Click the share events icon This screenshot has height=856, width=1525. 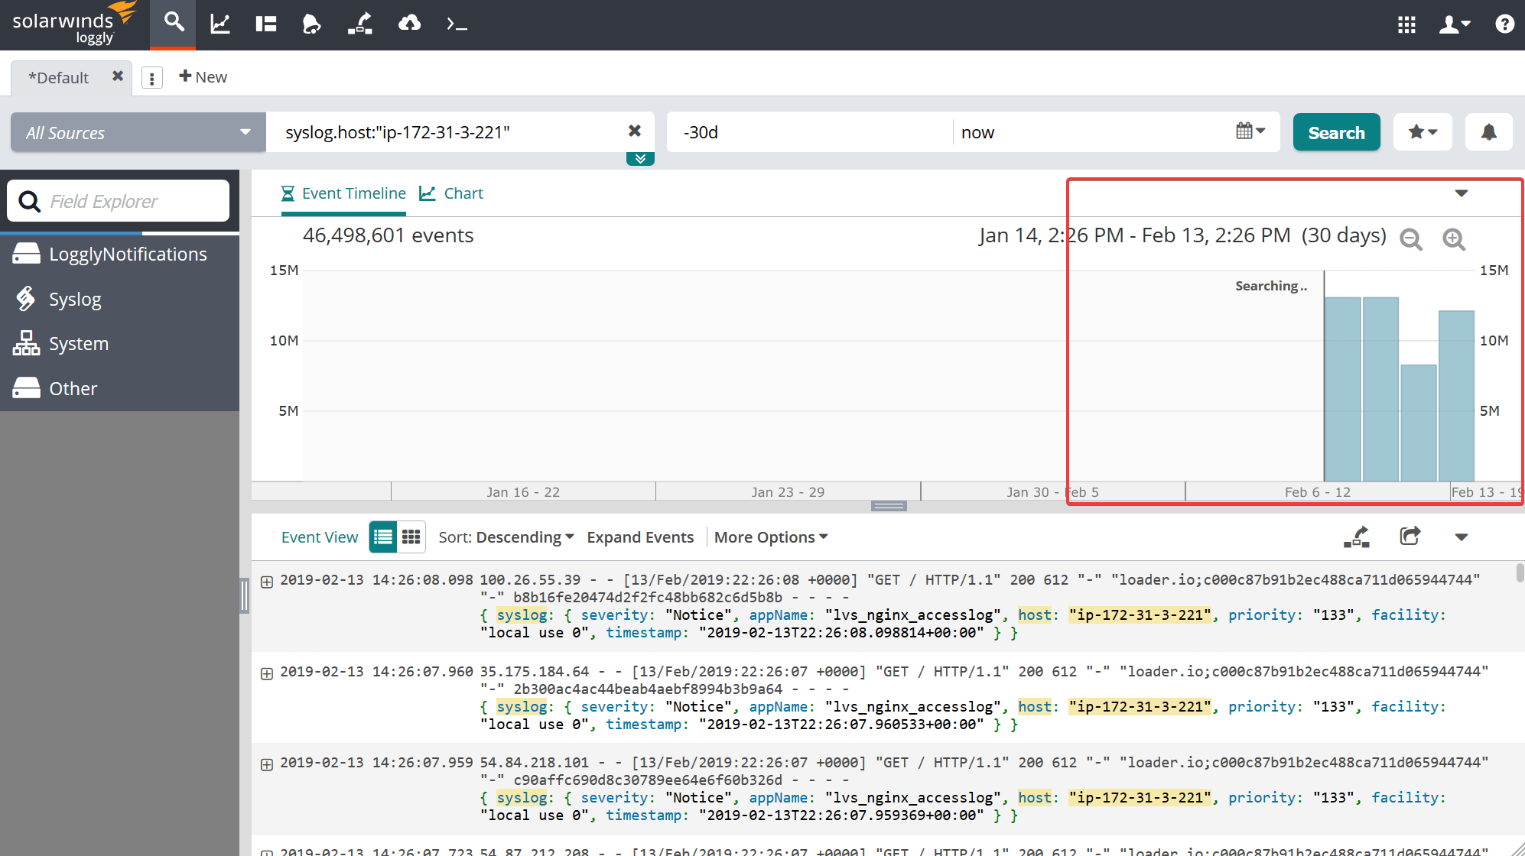tap(1410, 537)
